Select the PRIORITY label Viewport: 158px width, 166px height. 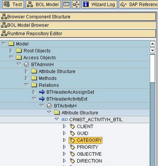coord(87,147)
